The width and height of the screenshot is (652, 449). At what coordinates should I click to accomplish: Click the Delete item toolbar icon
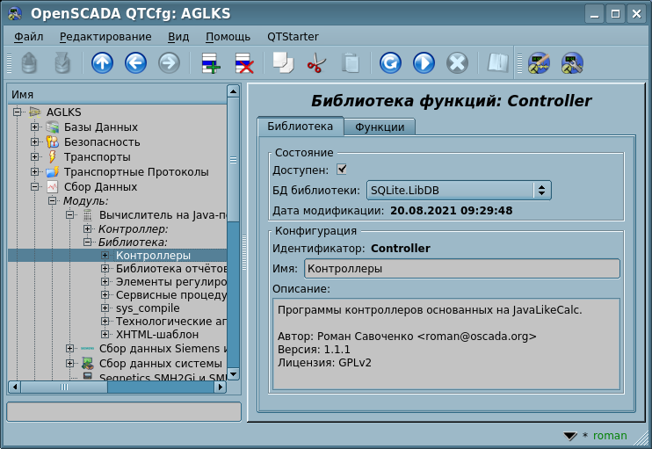click(x=243, y=63)
